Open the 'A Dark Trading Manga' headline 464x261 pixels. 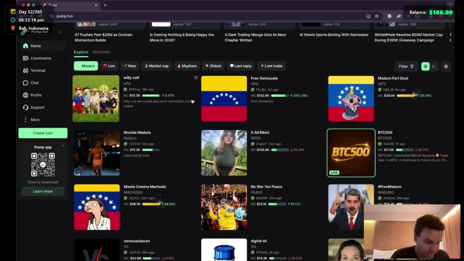point(255,37)
